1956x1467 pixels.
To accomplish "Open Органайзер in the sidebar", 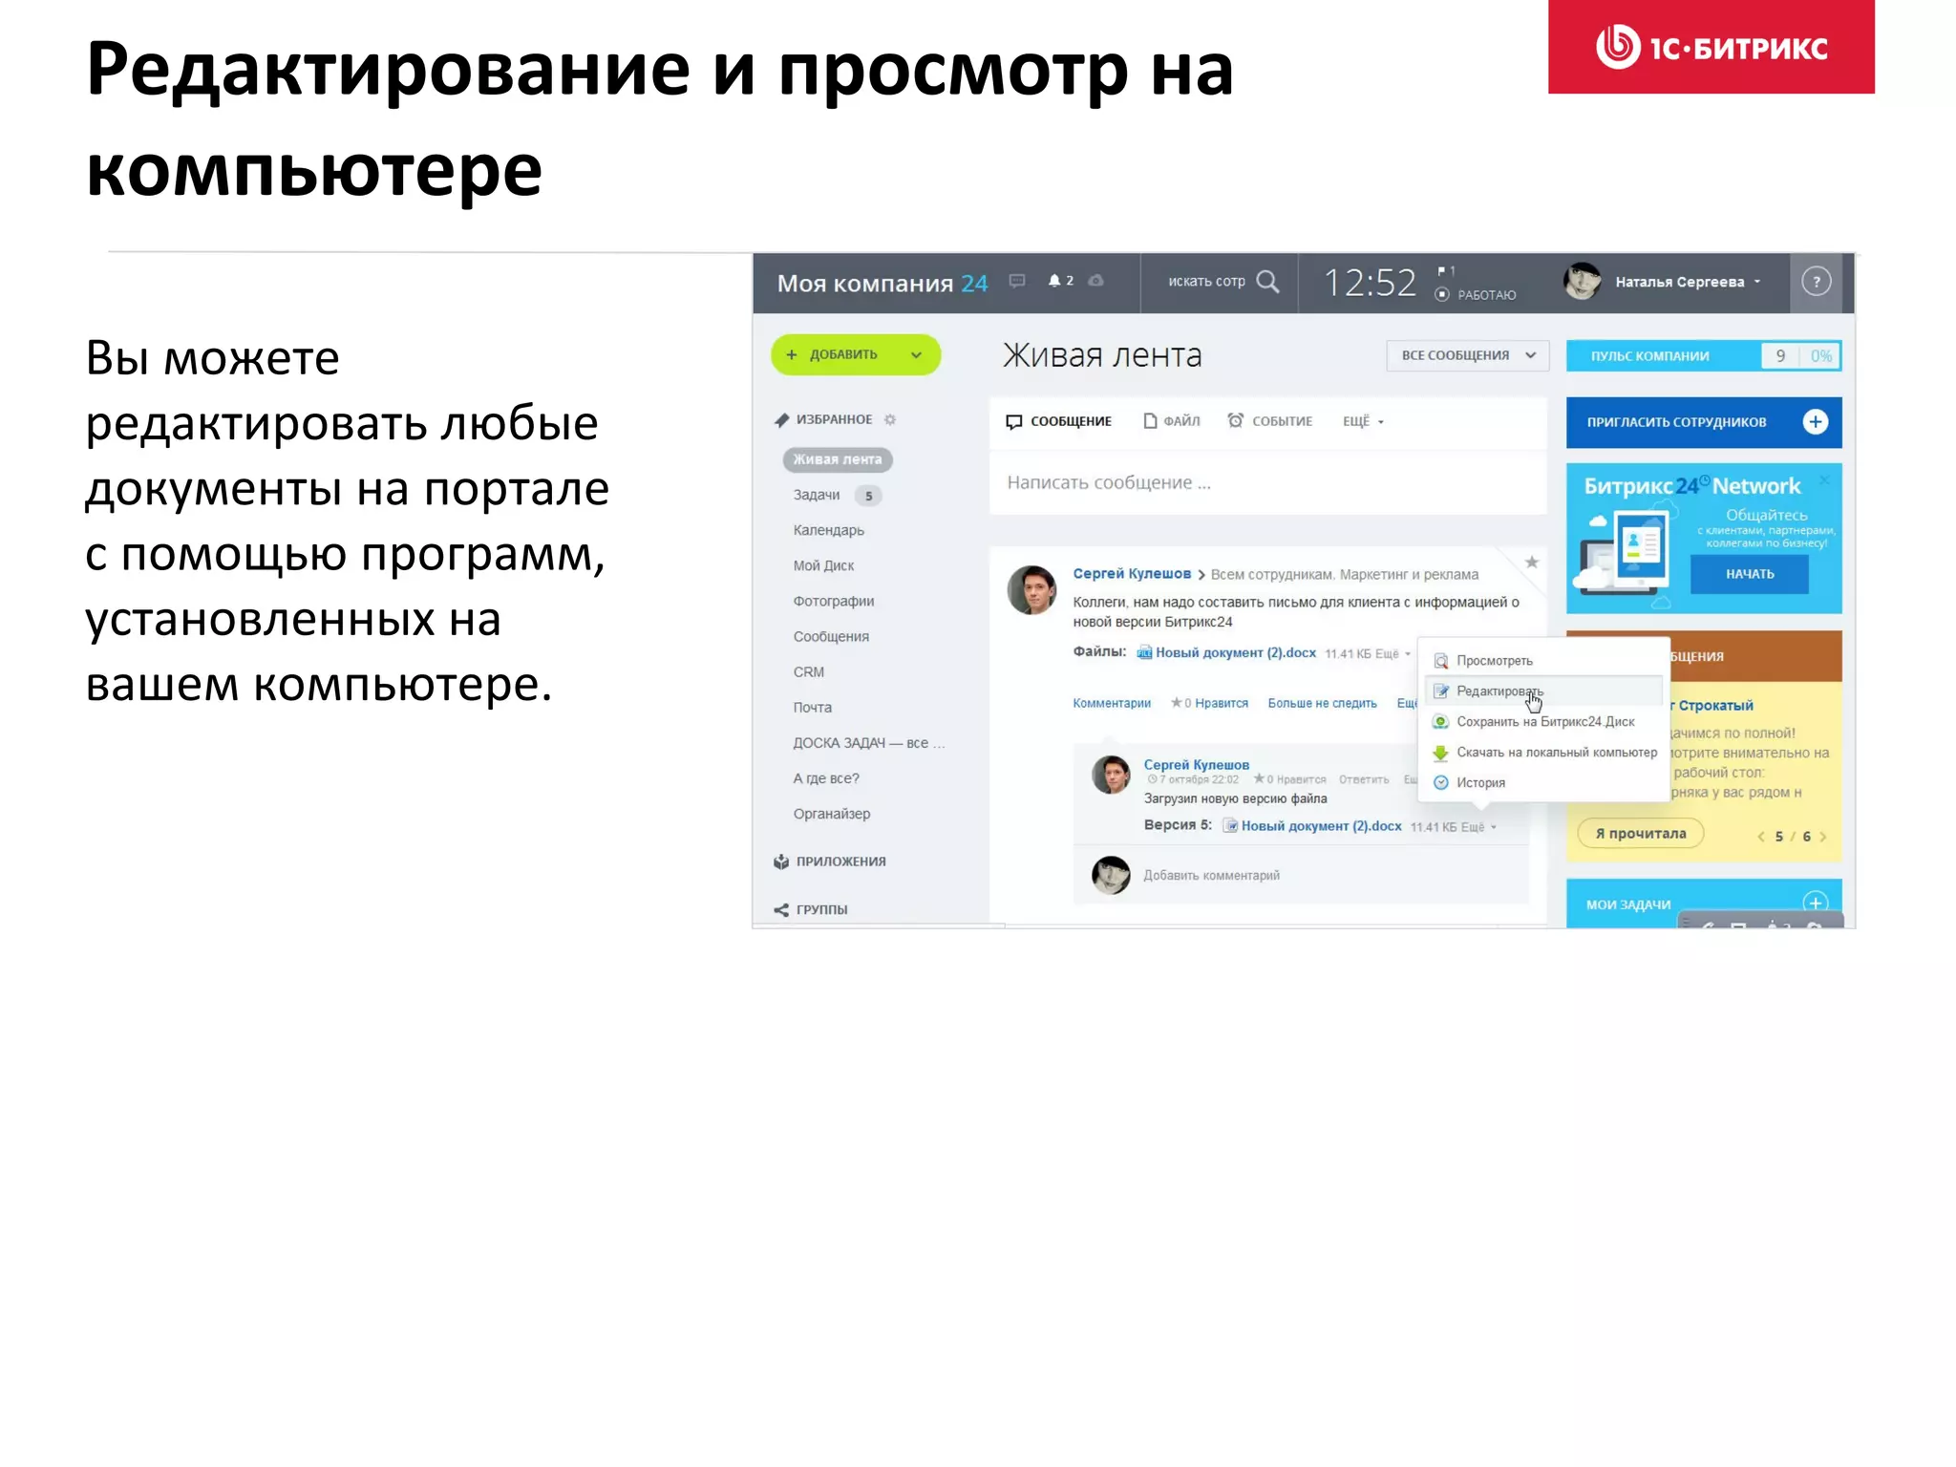I will pos(831,814).
